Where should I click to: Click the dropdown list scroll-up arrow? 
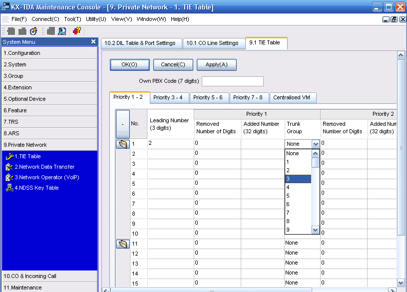316,153
